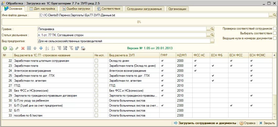Click the Filter by current value icon
278x127 pixels.
pyautogui.click(x=59, y=48)
